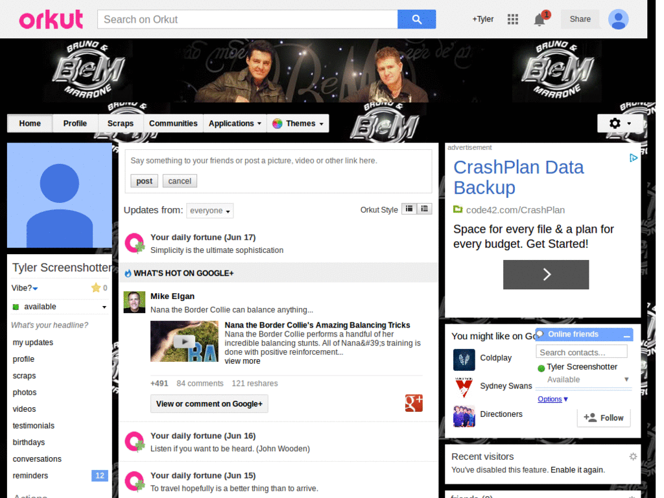
Task: Click the Follow button
Action: coord(604,418)
